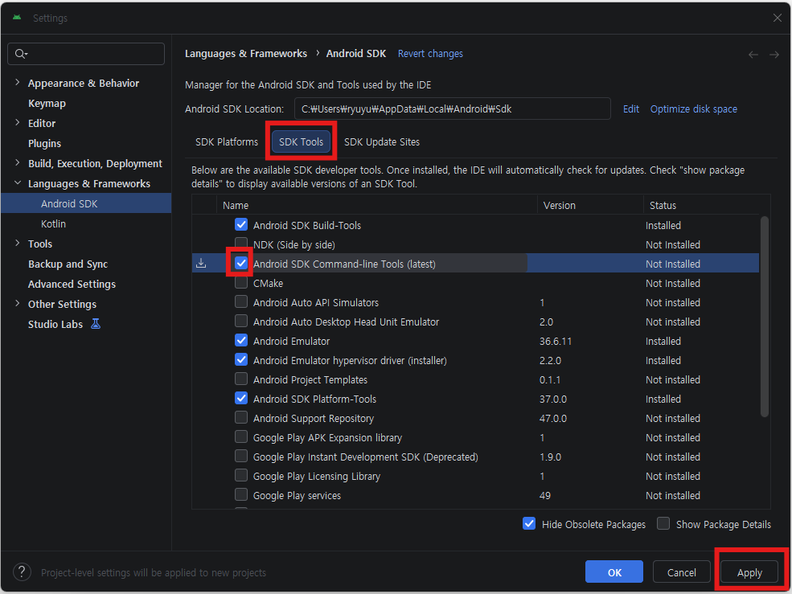Open Advanced Settings
Screen dimensions: 792x594
coord(72,284)
